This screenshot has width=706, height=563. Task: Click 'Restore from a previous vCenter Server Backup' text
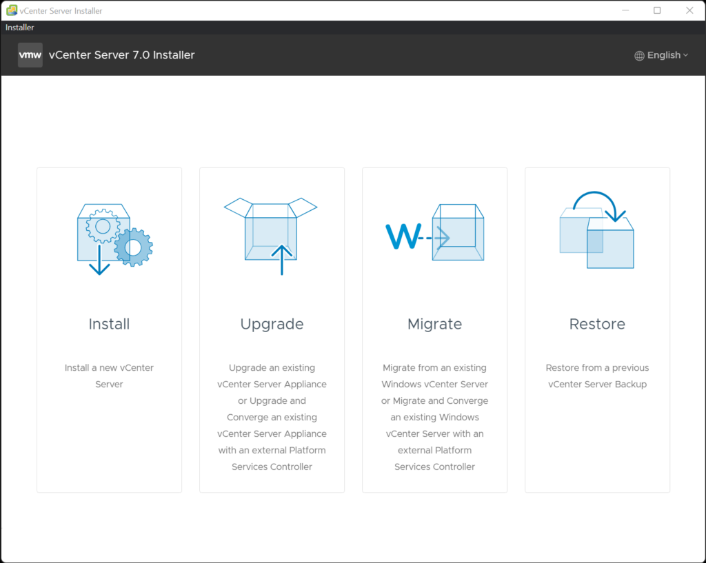597,376
